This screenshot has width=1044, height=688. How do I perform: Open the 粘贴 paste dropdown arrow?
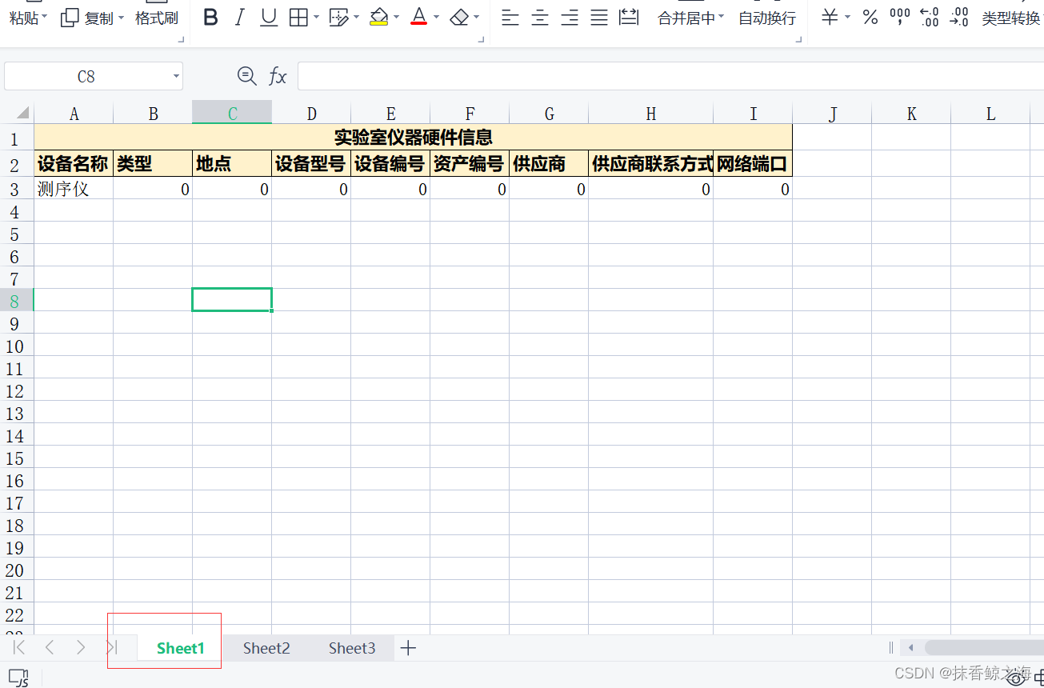pyautogui.click(x=45, y=18)
